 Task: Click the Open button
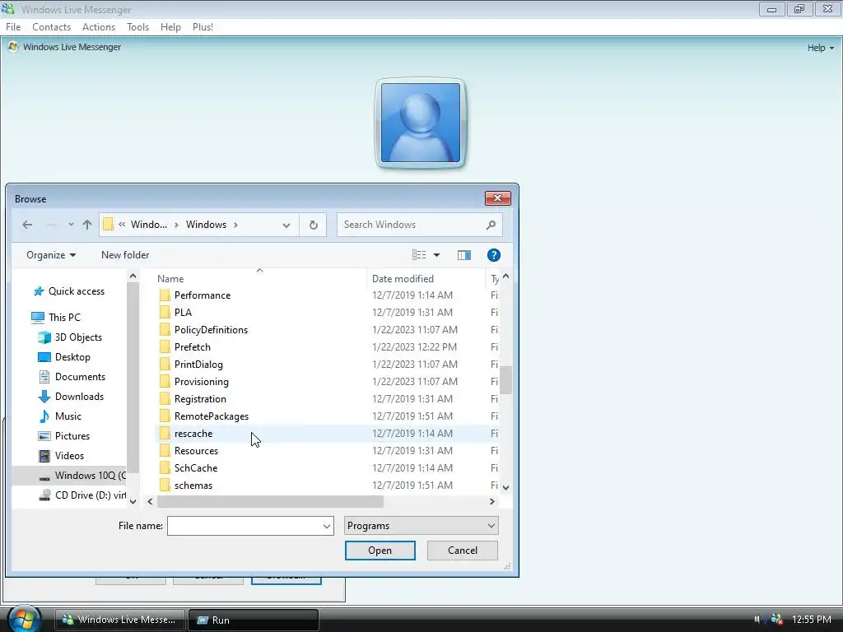[x=380, y=551]
